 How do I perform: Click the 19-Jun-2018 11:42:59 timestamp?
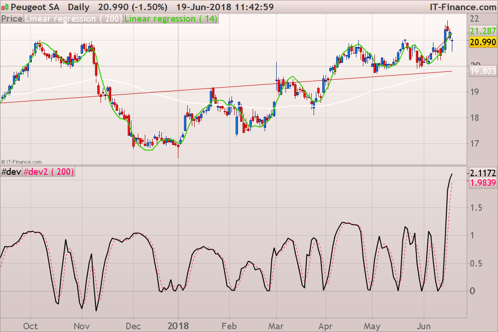[225, 7]
